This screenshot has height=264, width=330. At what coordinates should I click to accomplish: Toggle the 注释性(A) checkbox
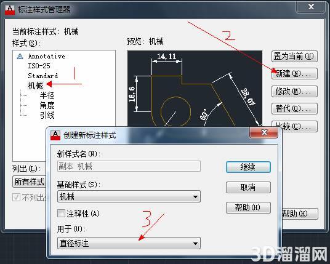(61, 214)
